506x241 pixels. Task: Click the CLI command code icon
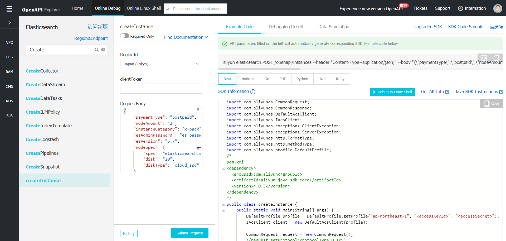pyautogui.click(x=484, y=58)
